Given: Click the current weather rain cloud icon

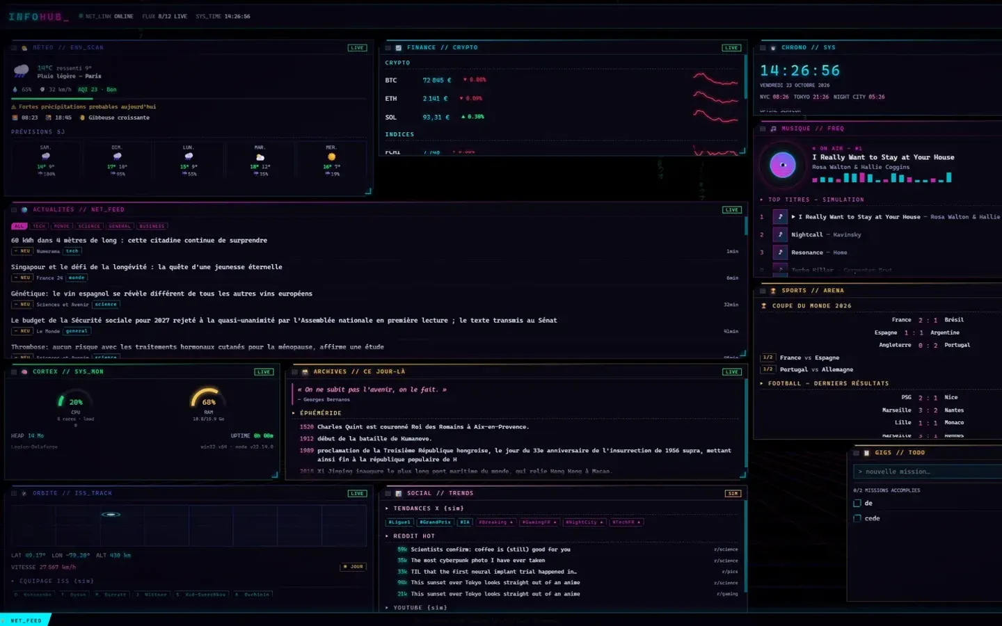Looking at the screenshot, I should coord(22,71).
